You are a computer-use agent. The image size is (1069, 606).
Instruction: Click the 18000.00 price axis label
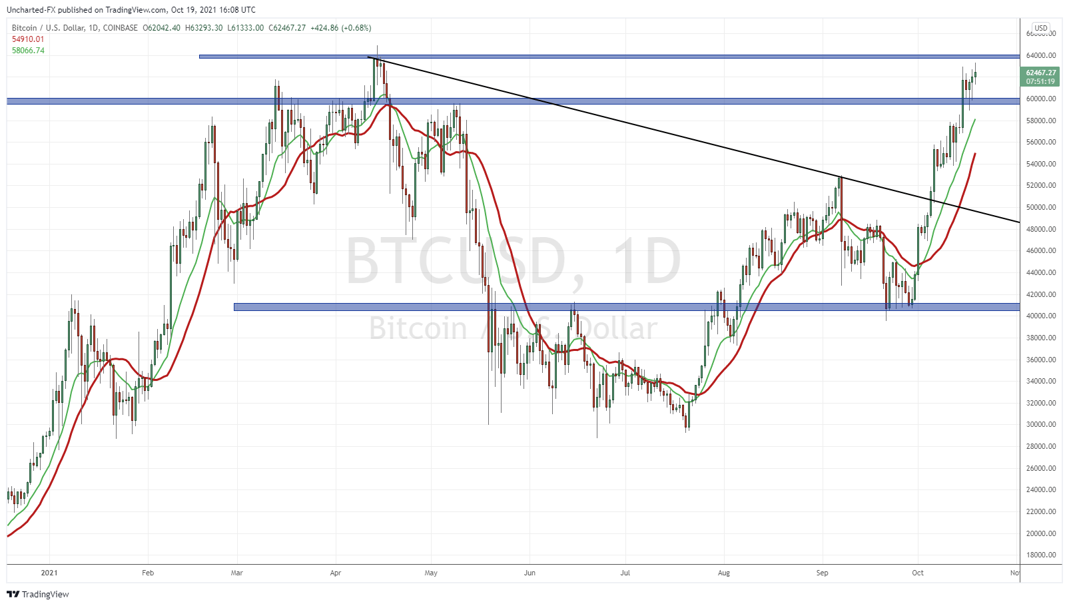point(1041,555)
